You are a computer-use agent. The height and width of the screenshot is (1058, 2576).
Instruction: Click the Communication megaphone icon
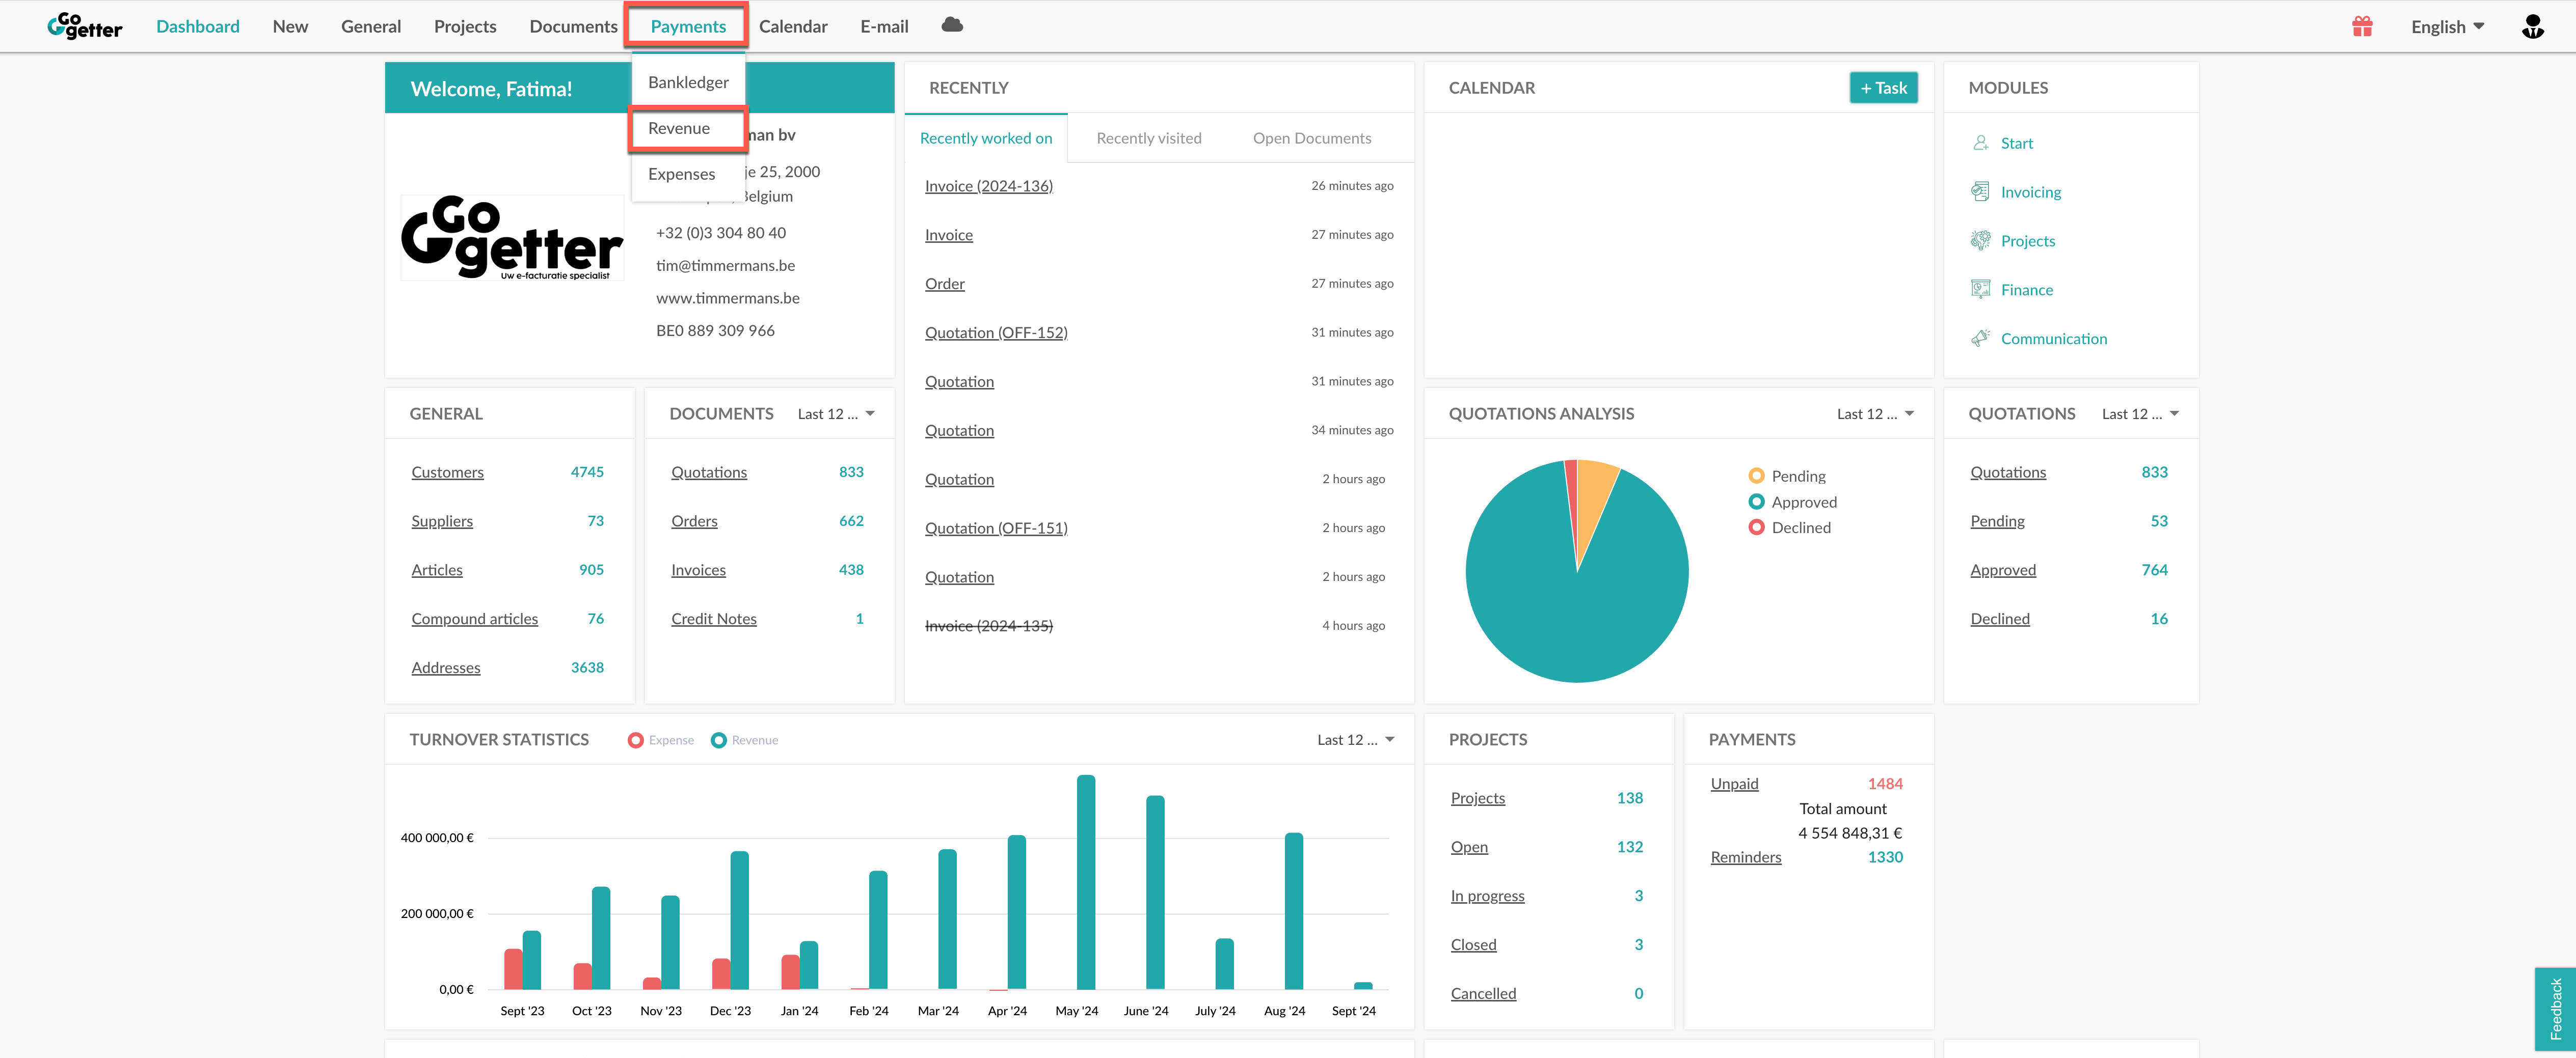[x=1980, y=339]
